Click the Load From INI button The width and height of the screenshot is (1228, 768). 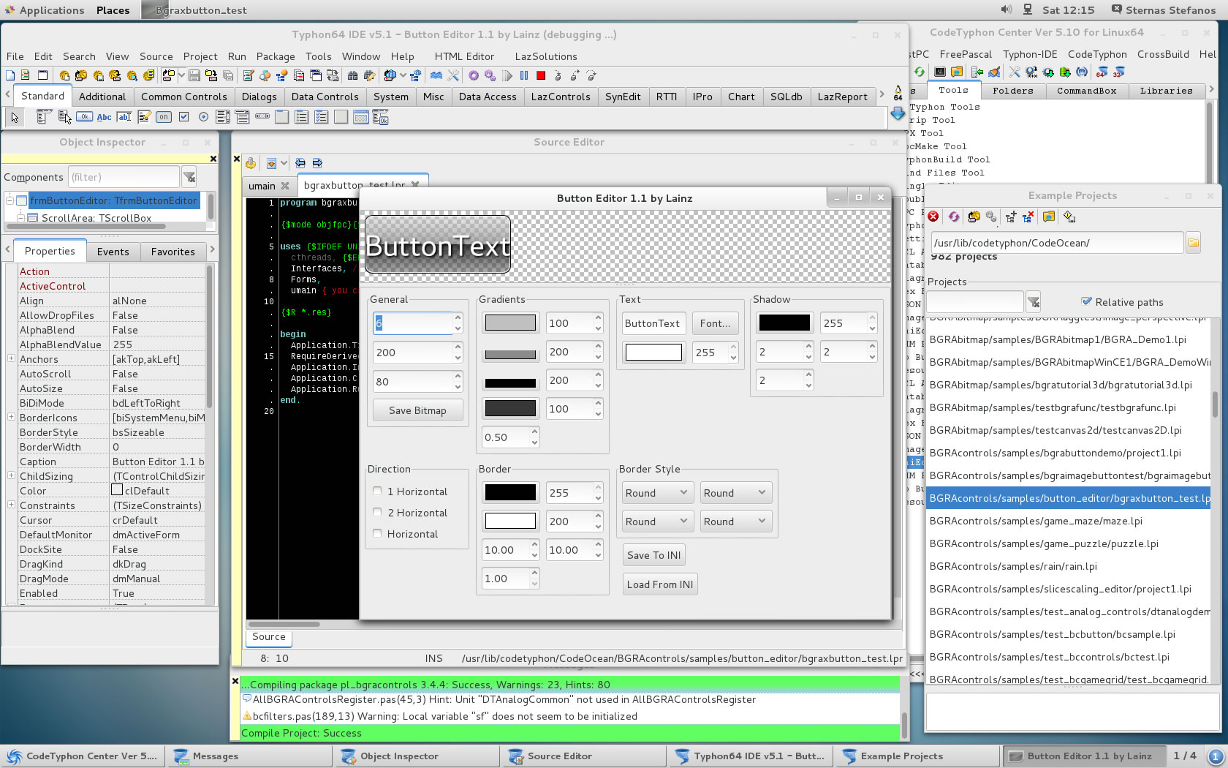[x=660, y=584]
